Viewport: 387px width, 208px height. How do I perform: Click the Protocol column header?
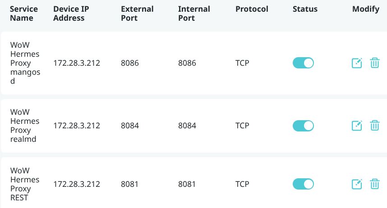pyautogui.click(x=252, y=9)
